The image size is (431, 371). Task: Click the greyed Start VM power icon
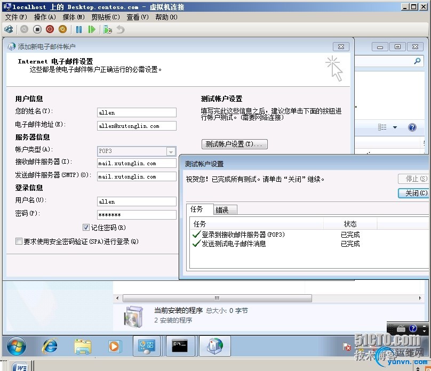pos(24,29)
